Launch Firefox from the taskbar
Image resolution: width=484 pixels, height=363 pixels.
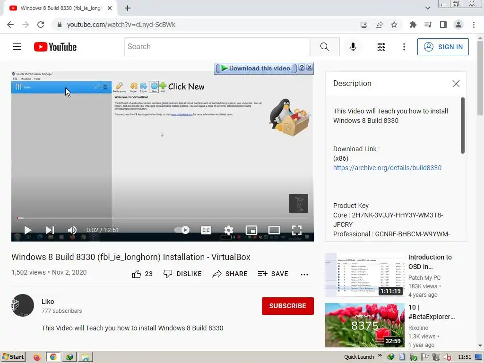37,357
